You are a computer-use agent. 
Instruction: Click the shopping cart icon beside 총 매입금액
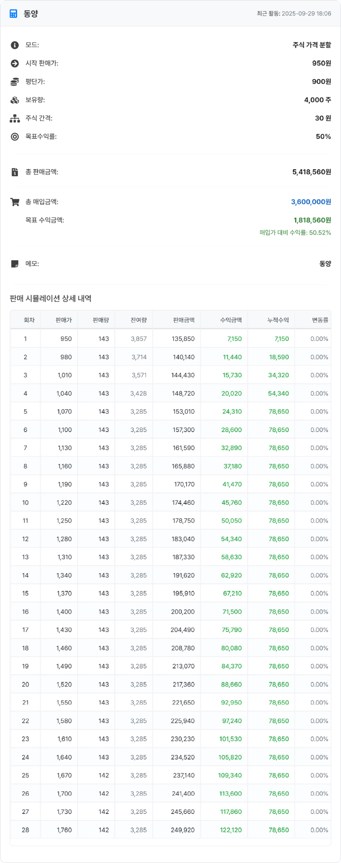point(14,201)
